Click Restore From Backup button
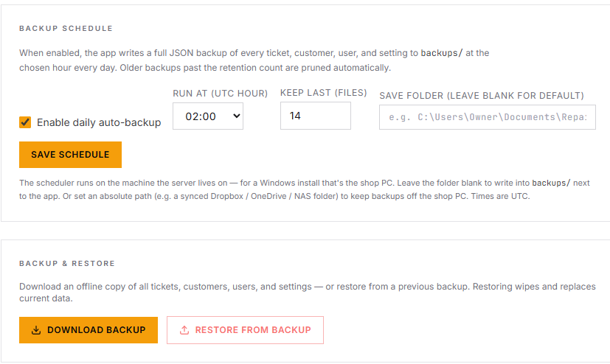The image size is (610, 364). 245,330
